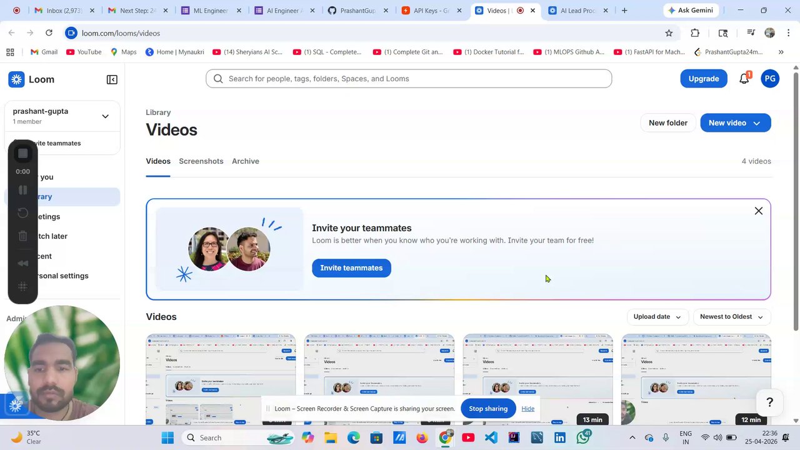The width and height of the screenshot is (800, 450).
Task: Open the Windows Start menu
Action: (x=167, y=438)
